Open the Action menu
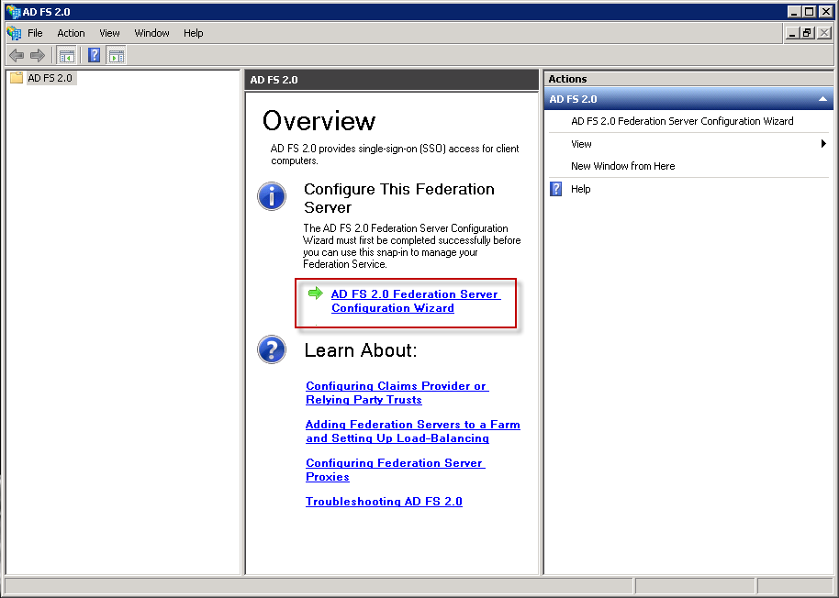839x598 pixels. pyautogui.click(x=72, y=33)
